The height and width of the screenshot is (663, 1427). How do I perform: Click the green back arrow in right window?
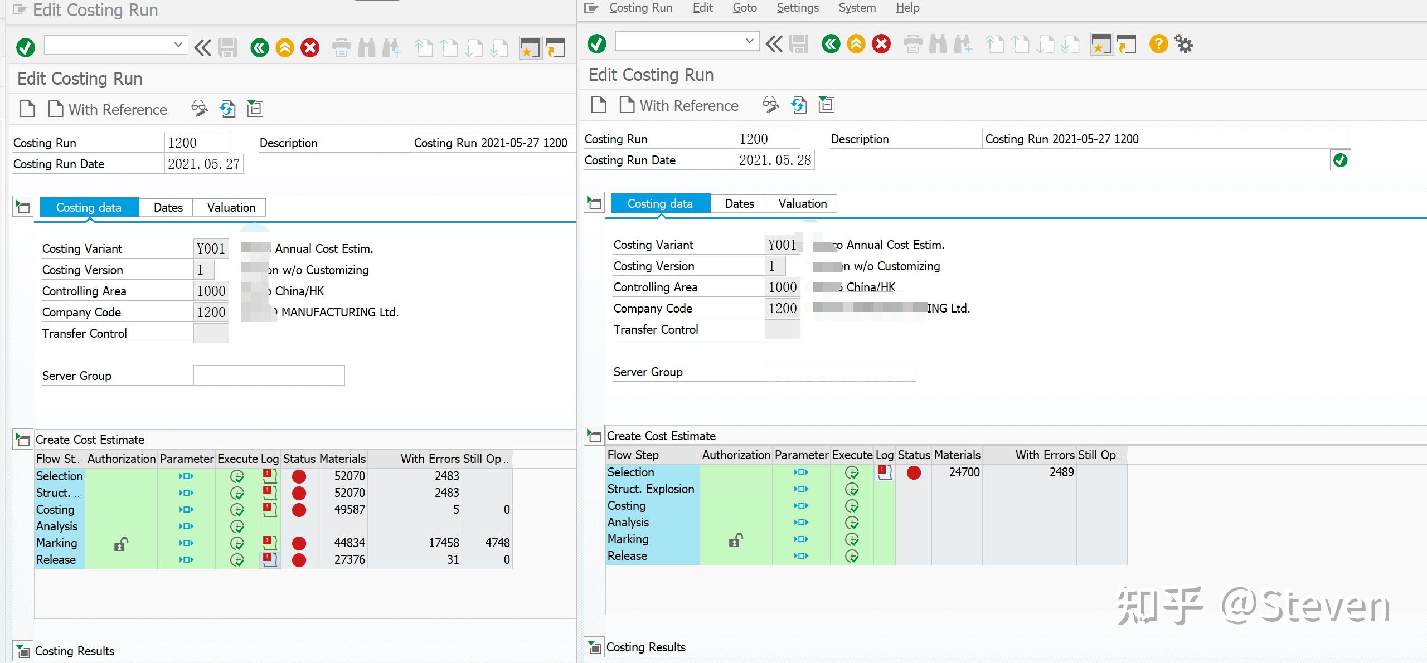831,44
